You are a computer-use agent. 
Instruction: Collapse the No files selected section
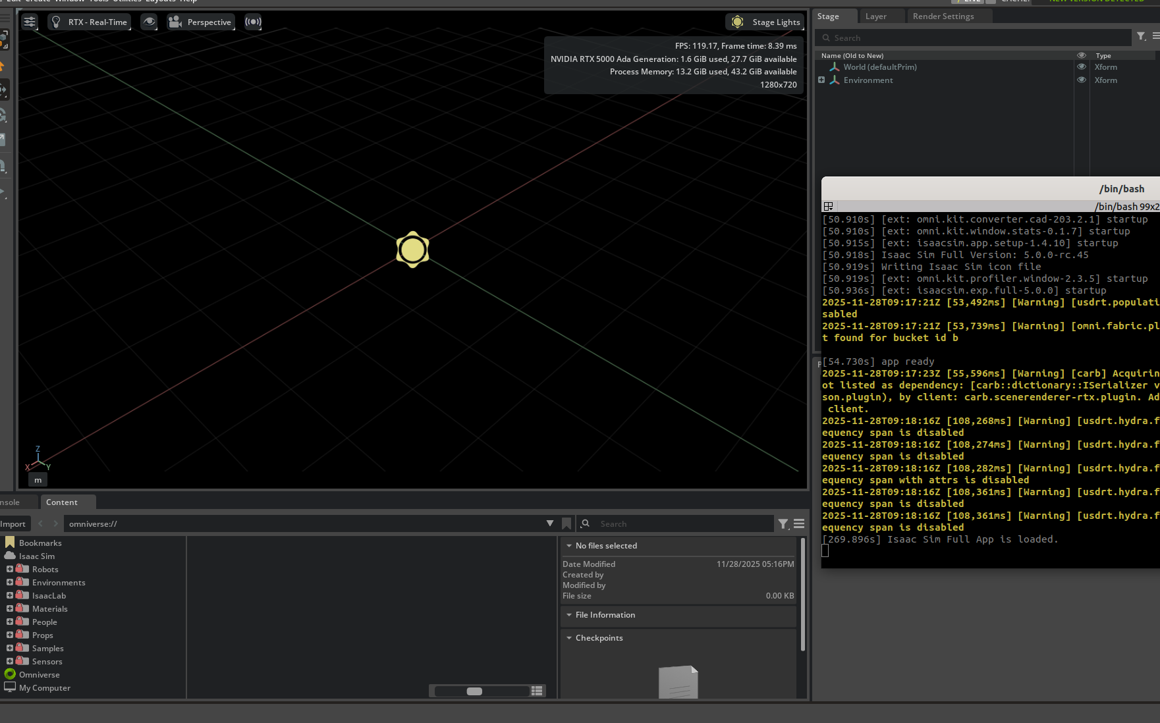569,546
